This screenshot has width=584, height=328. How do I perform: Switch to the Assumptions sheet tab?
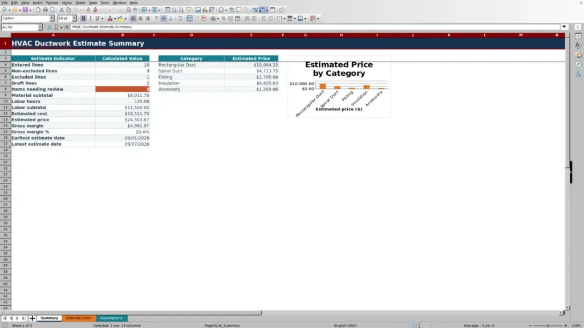[111, 318]
